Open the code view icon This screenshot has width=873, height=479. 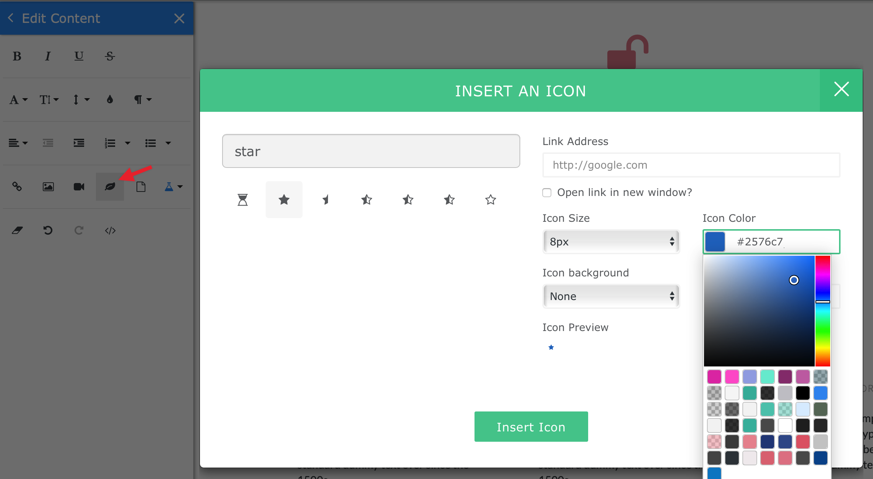click(110, 231)
